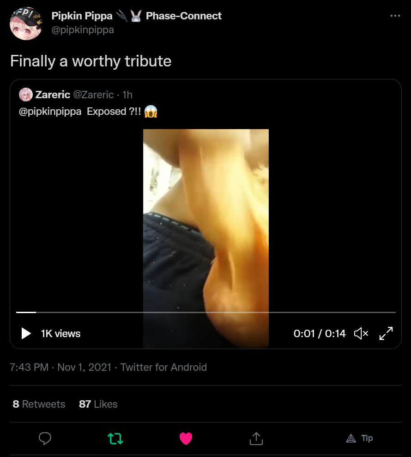Screen dimensions: 411x457
Task: Open the share tweet icon
Action: tap(256, 439)
